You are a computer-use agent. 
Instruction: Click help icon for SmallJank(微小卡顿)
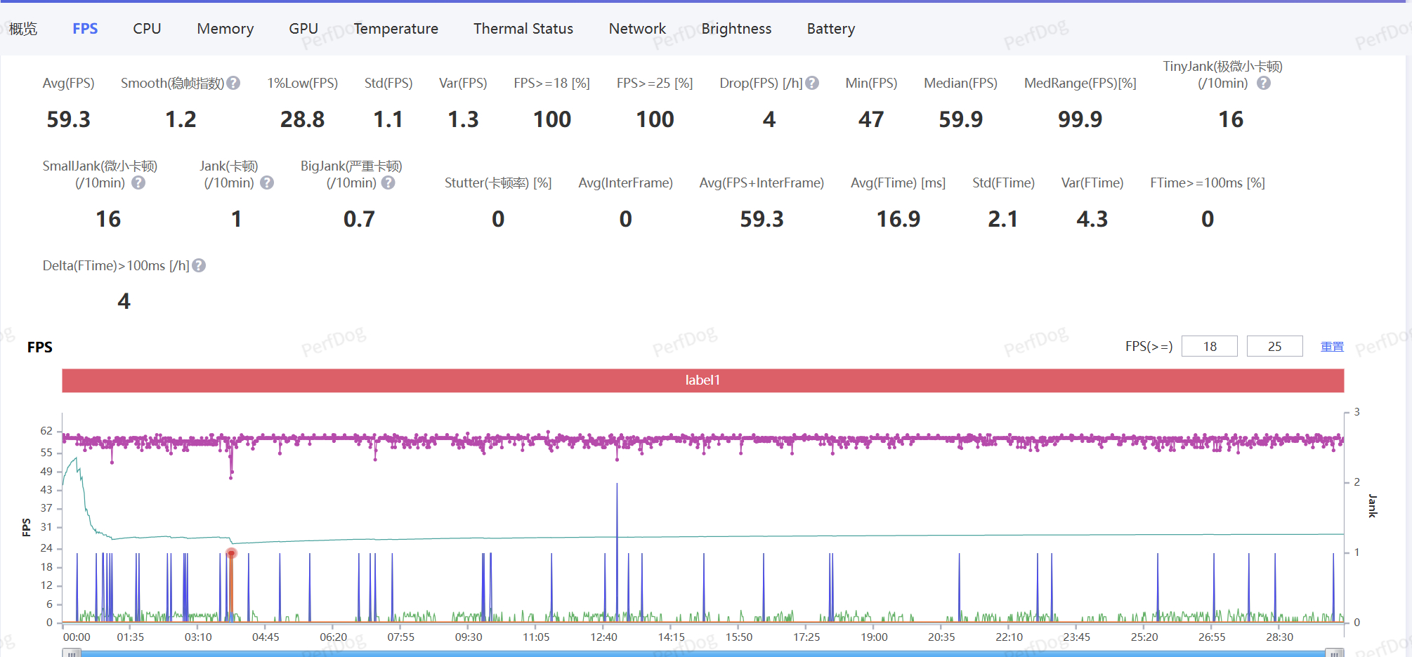(138, 182)
